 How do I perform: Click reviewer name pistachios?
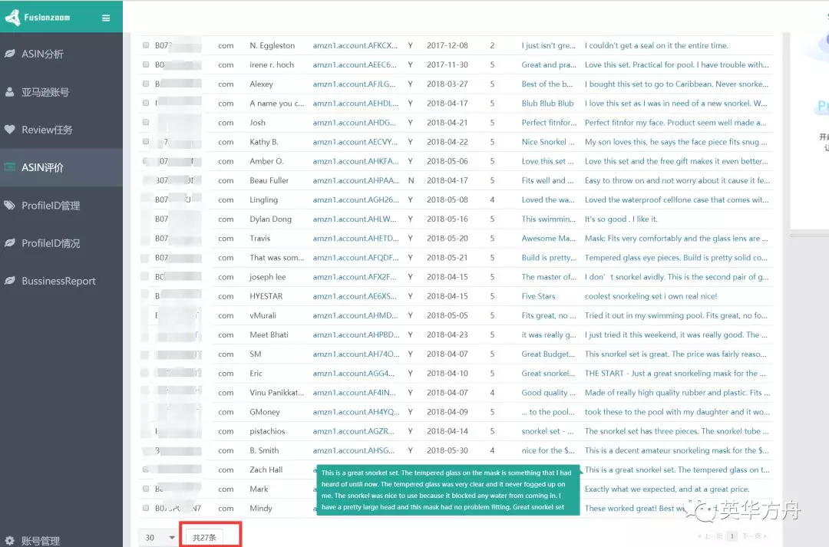[x=267, y=431]
